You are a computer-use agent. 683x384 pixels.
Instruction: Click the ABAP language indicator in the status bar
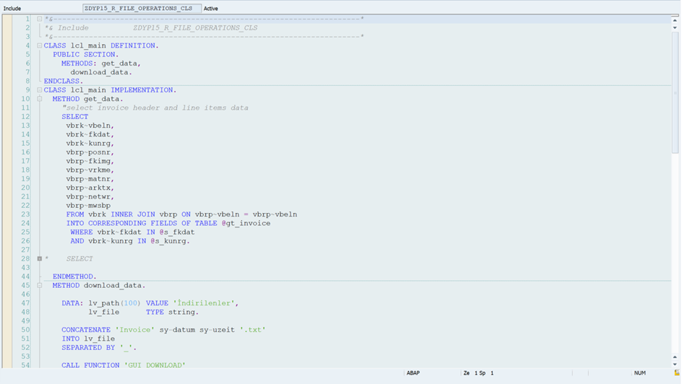(413, 373)
